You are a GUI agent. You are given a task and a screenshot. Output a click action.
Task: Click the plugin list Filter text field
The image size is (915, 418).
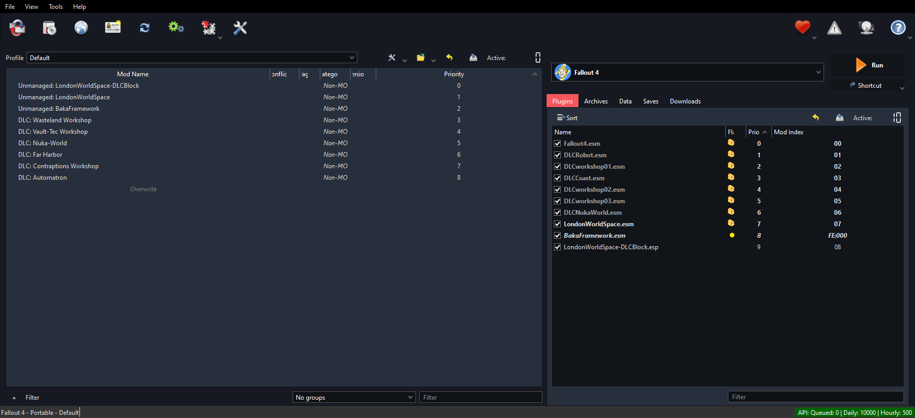pos(816,397)
